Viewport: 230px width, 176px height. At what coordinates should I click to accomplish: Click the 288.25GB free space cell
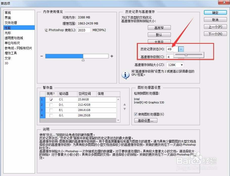[x=84, y=115]
